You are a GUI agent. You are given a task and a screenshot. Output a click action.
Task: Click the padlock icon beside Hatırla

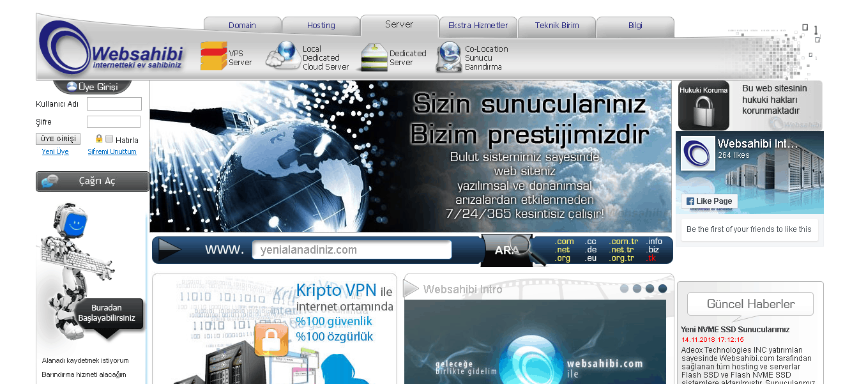(x=99, y=138)
